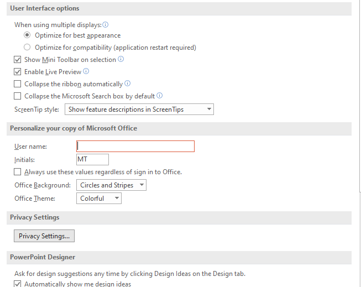Click into the Initials field
Screen dimensions: 361x287
click(x=92, y=160)
